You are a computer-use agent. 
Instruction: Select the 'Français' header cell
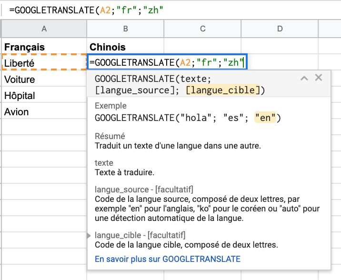point(44,47)
